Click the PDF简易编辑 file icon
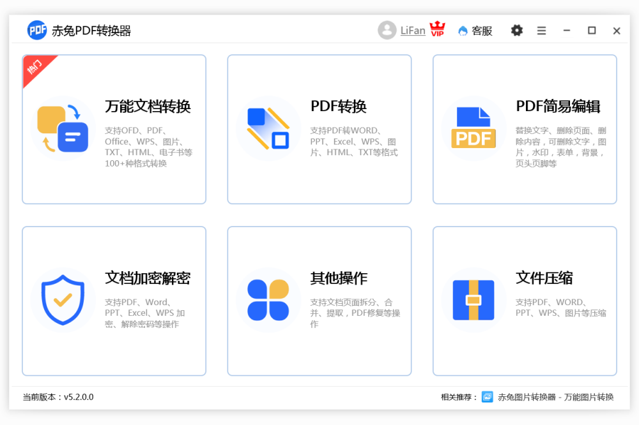Image resolution: width=639 pixels, height=425 pixels. [x=473, y=129]
